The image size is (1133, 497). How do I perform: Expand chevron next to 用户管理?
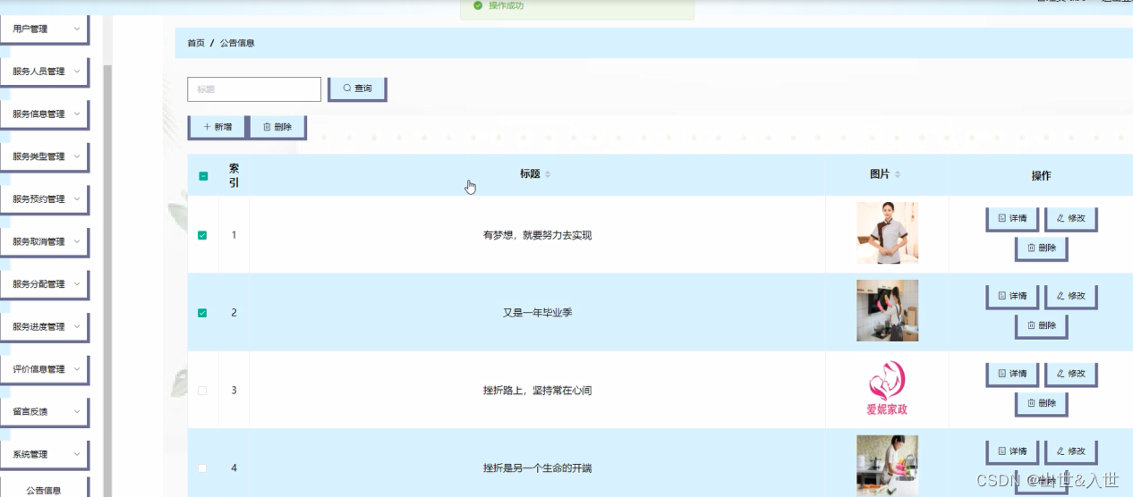77,29
